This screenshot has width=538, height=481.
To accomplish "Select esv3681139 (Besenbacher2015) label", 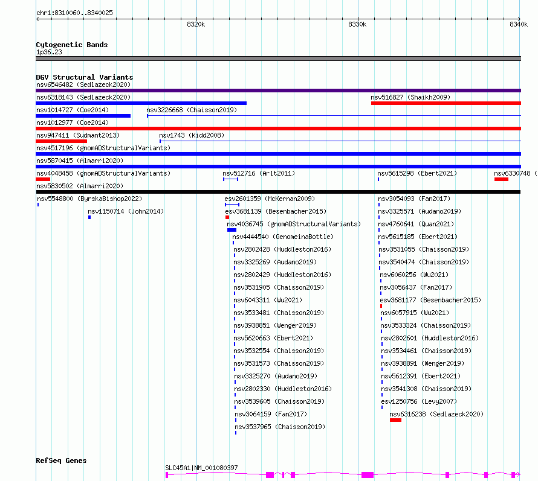I will click(276, 211).
